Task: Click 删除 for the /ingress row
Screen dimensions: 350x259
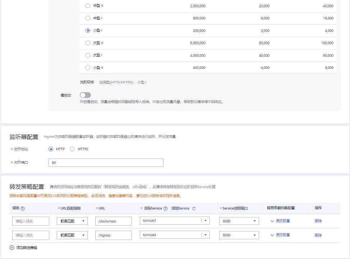Action: 318,235
